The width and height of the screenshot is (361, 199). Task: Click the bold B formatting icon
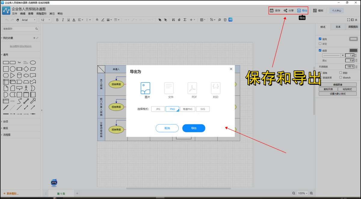pyautogui.click(x=57, y=20)
